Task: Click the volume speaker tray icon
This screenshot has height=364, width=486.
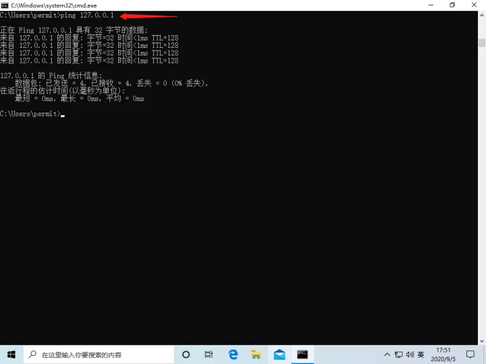Action: (410, 355)
